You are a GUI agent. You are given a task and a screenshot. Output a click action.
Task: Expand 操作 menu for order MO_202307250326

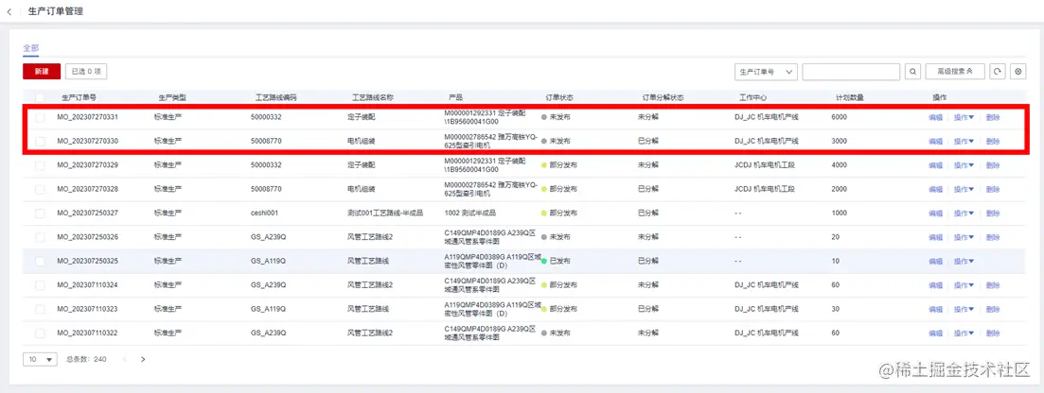[964, 237]
